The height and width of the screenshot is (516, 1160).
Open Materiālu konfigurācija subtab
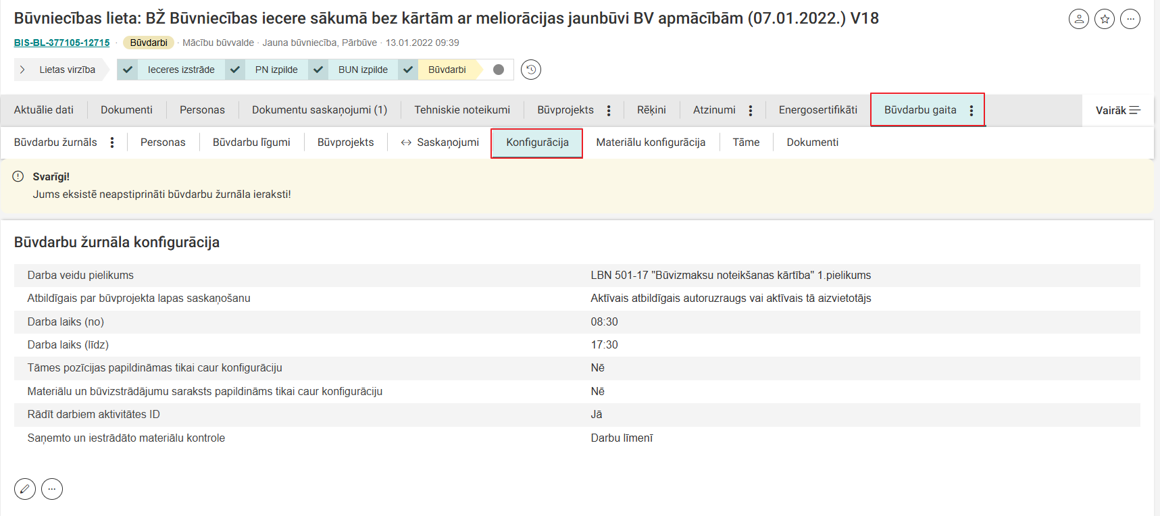651,143
